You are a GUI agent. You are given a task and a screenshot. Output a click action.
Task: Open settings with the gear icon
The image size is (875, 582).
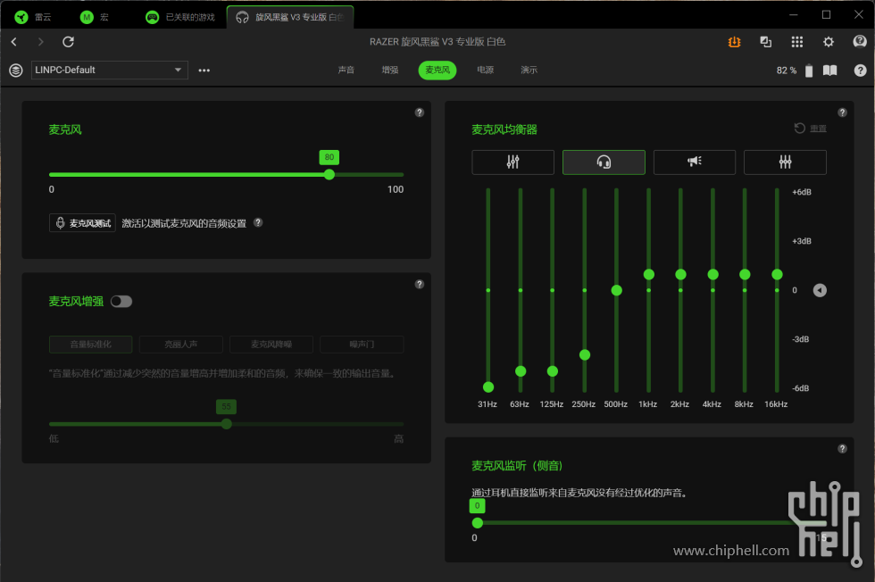pyautogui.click(x=829, y=42)
